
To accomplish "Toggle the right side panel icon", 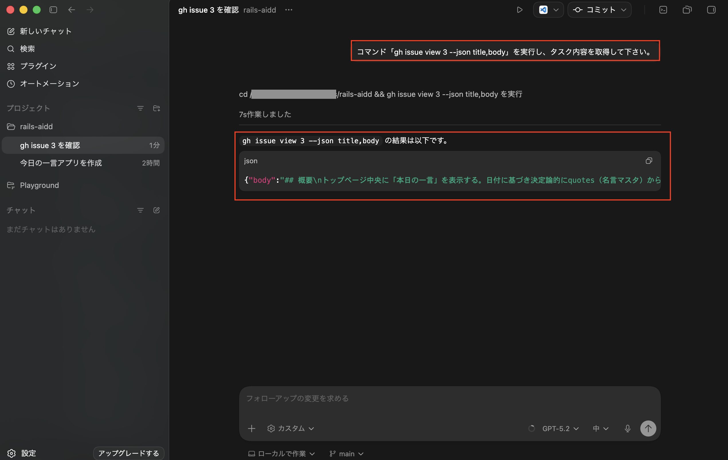I will 711,10.
